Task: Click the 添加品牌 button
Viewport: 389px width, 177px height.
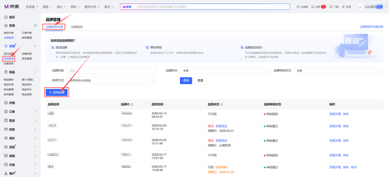Action: point(57,92)
